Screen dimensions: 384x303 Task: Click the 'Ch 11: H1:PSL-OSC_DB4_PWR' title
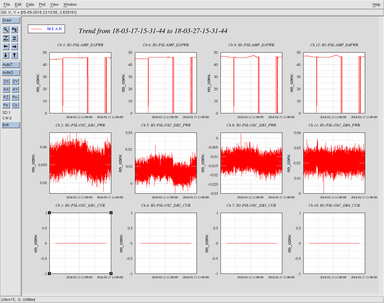(334, 125)
